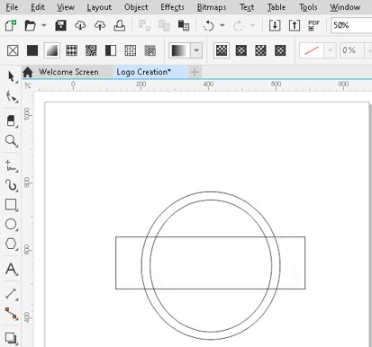The image size is (372, 347).
Task: Select the Polygon tool
Action: pos(11,244)
